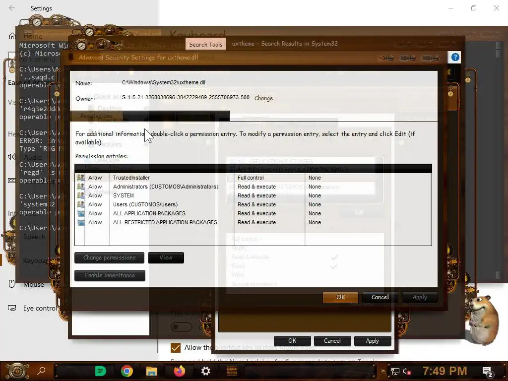Click Enable inheritance button

pos(110,275)
